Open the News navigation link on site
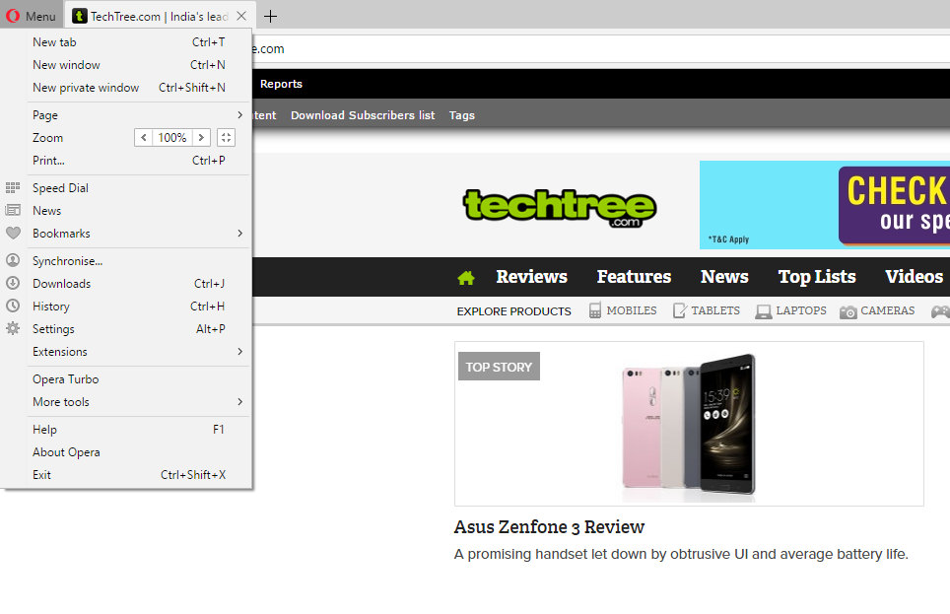Image resolution: width=950 pixels, height=614 pixels. (x=724, y=277)
